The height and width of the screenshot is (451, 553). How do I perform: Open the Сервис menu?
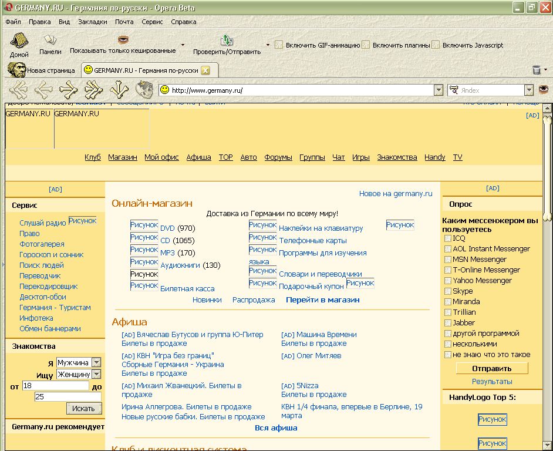pos(152,22)
